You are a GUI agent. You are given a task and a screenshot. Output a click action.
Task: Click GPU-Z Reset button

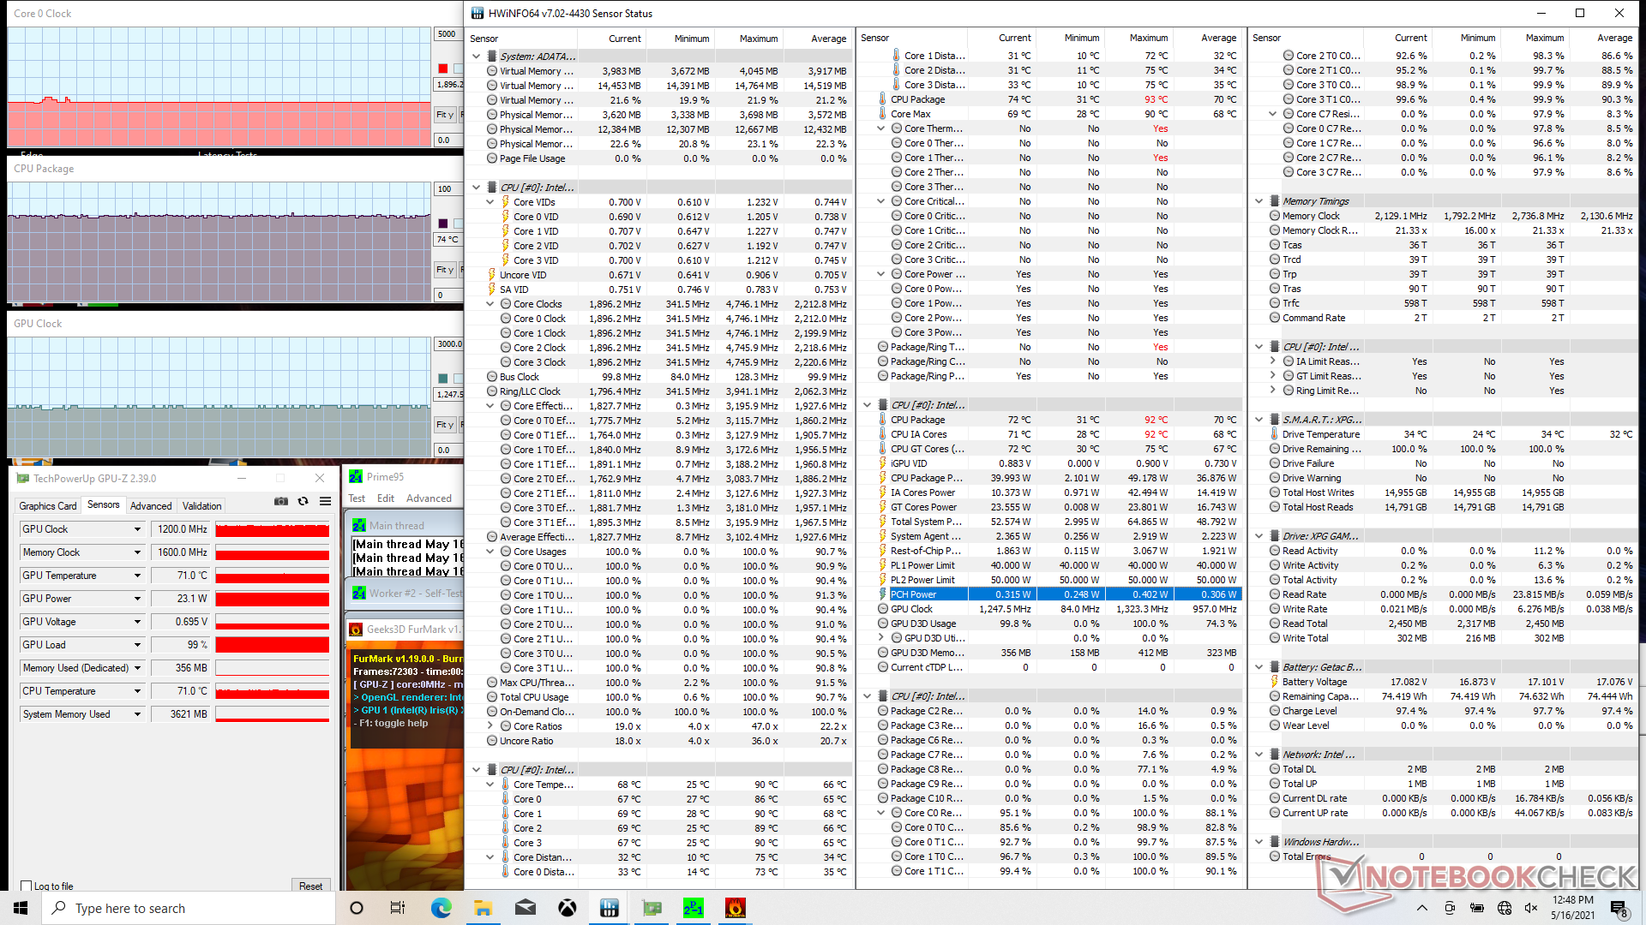310,886
